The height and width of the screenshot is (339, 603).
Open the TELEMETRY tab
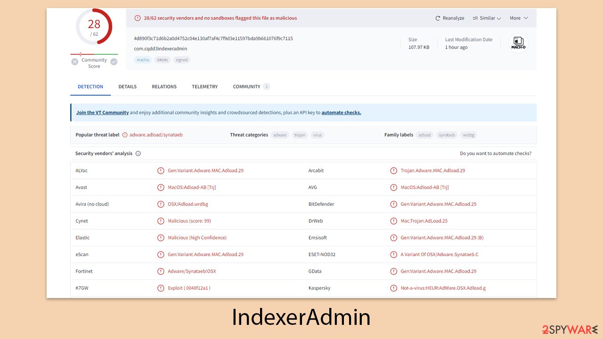tap(204, 87)
